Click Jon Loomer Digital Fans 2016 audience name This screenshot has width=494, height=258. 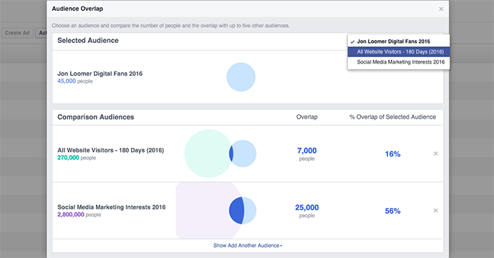point(100,74)
